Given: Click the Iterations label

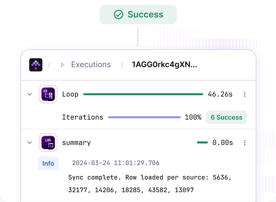Looking at the screenshot, I should click(x=82, y=117).
